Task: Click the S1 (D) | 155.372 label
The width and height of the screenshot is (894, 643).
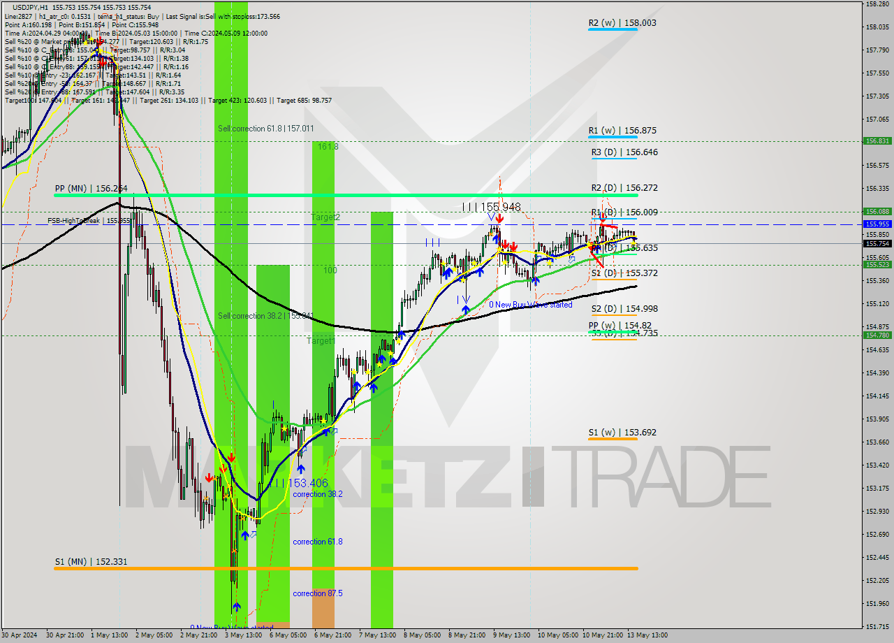Action: click(624, 273)
